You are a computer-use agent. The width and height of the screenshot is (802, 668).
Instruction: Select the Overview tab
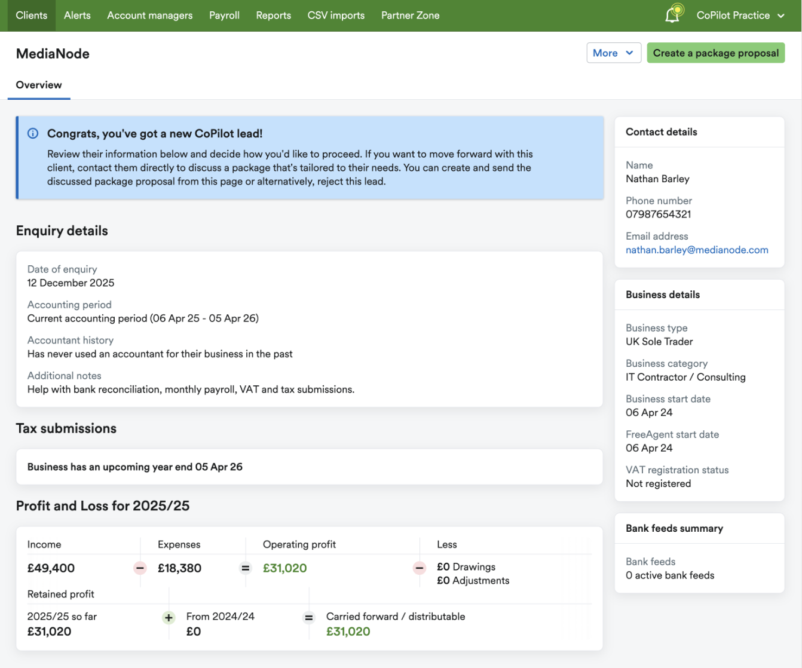[39, 85]
